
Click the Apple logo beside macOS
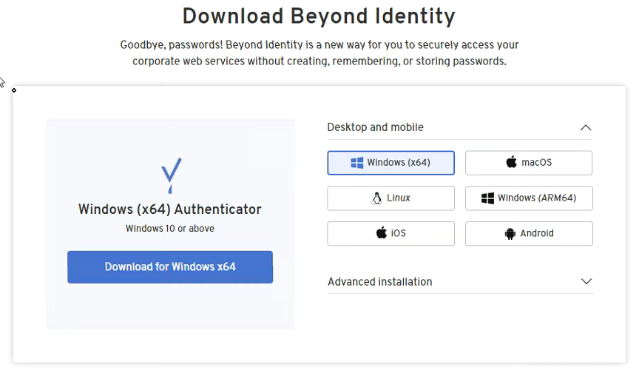coord(511,162)
